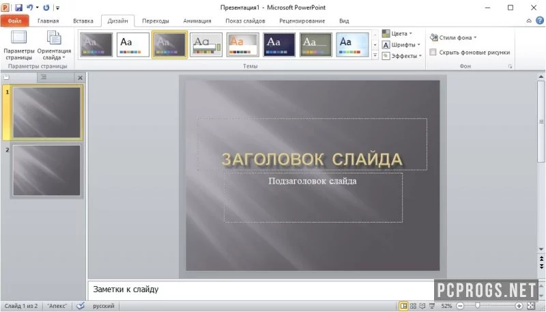The height and width of the screenshot is (312, 546).
Task: Click the "Апекс" theme name in status bar
Action: click(57, 306)
